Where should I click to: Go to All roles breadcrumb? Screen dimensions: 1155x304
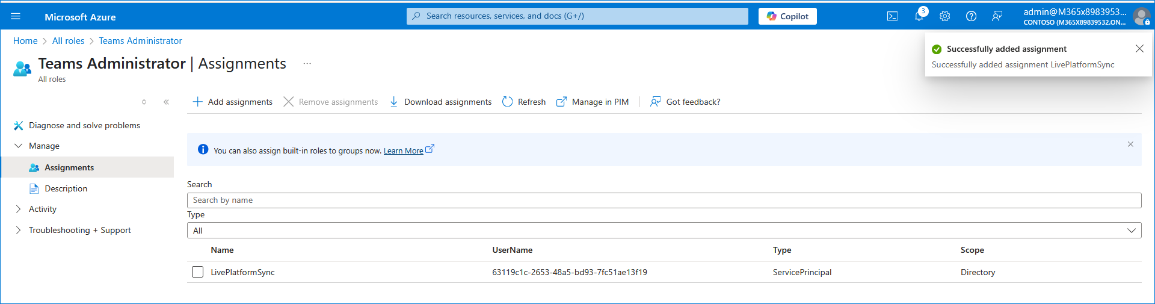click(68, 41)
